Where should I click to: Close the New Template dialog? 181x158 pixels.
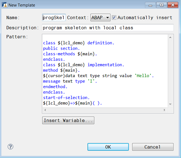(173, 5)
